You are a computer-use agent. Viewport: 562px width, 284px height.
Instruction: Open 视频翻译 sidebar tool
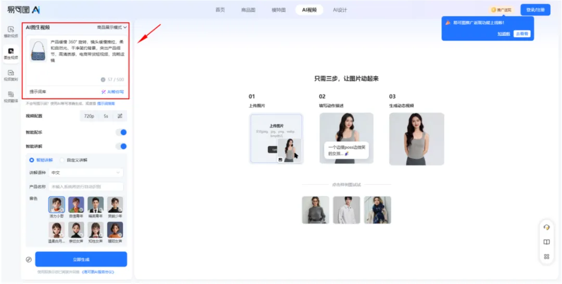11,97
